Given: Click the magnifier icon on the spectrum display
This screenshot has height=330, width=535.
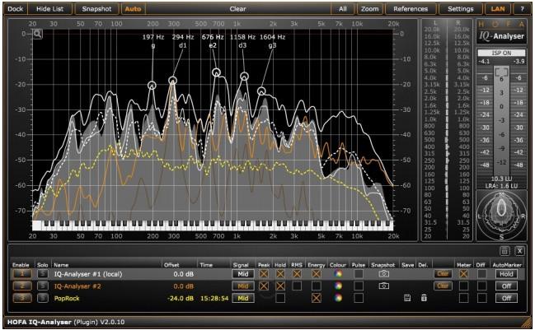Looking at the screenshot, I should (x=395, y=35).
